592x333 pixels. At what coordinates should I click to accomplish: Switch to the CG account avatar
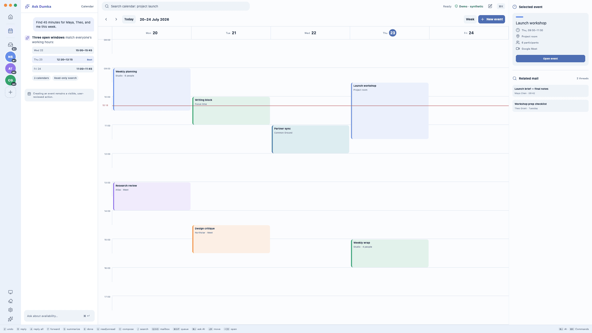(10, 80)
